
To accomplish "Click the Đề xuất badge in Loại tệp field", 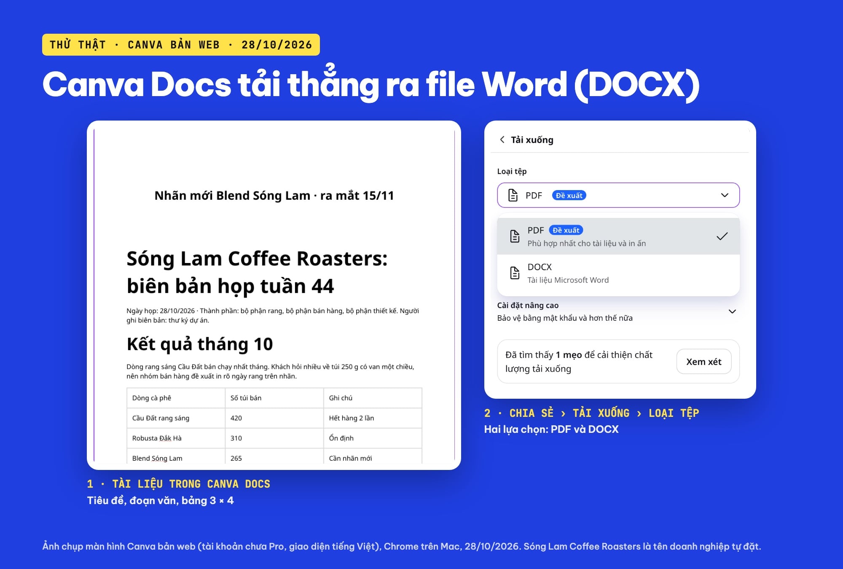I will (569, 195).
